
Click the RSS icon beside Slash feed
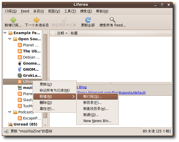coord(20,100)
